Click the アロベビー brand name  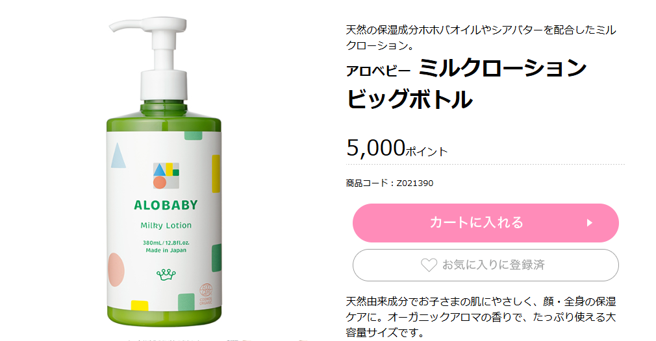point(378,71)
